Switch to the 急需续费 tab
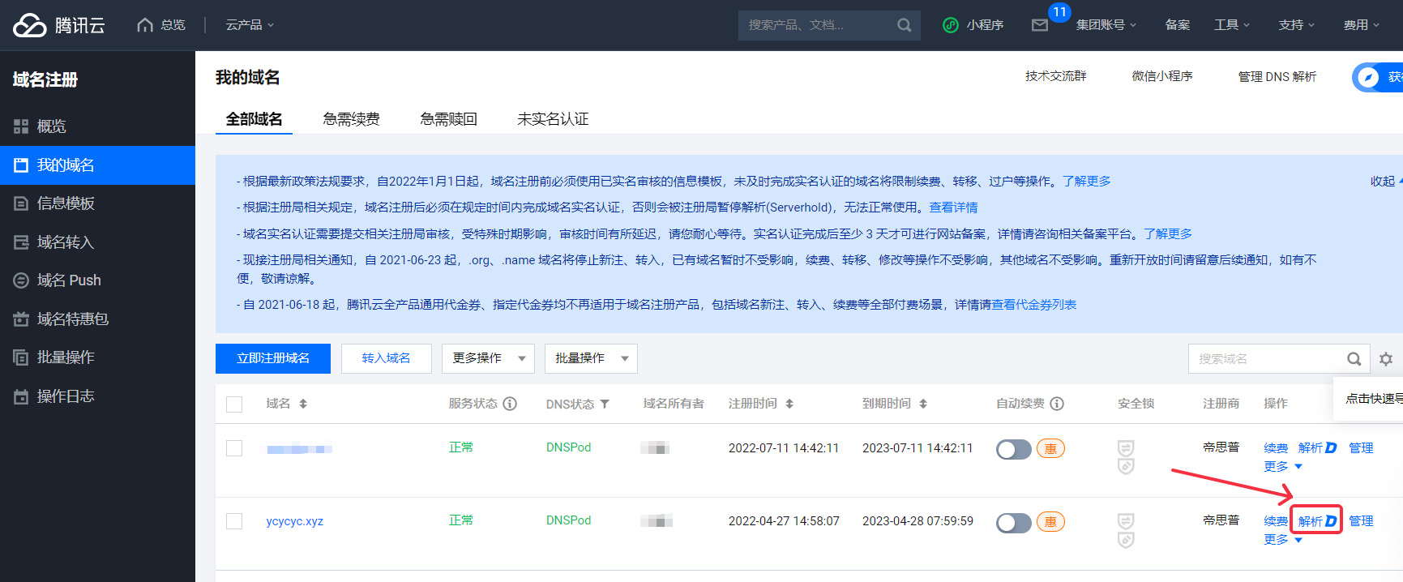Image resolution: width=1403 pixels, height=582 pixels. click(x=351, y=119)
